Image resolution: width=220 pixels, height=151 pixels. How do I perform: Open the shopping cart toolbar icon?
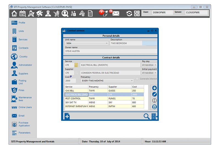(x=56, y=13)
